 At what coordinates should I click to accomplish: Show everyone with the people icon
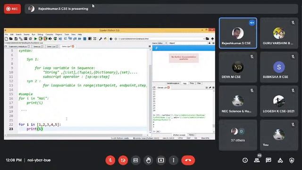pos(257,160)
